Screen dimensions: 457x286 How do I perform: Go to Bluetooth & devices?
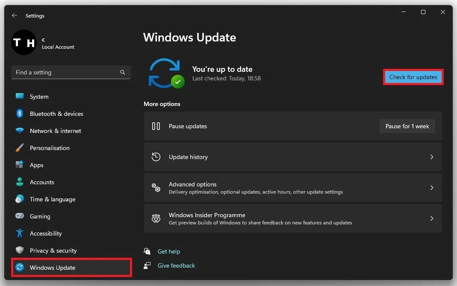[71, 114]
